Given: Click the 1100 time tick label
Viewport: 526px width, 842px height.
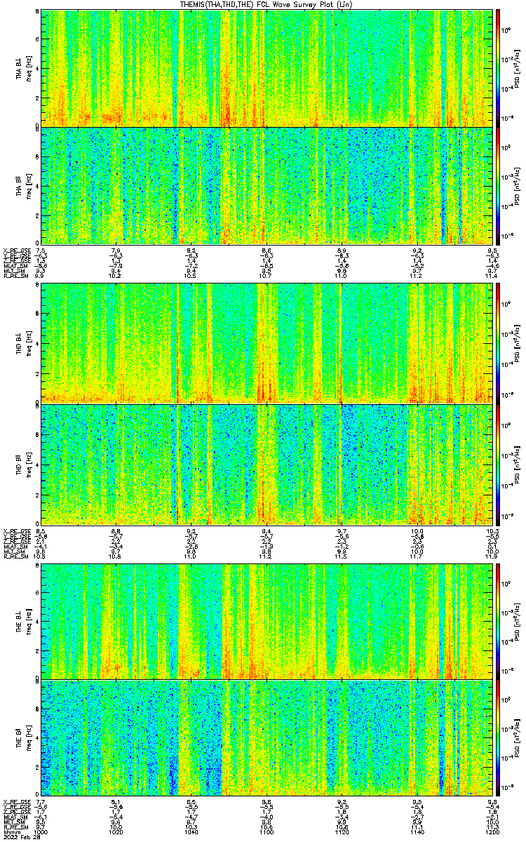Looking at the screenshot, I should click(x=267, y=832).
